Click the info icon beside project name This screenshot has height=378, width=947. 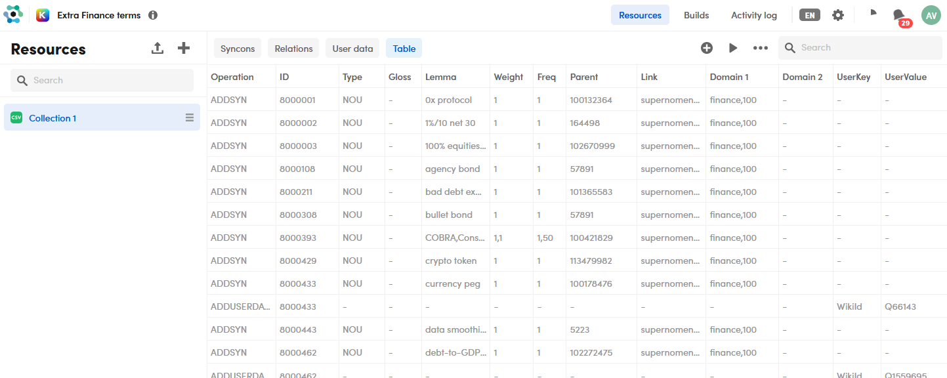pyautogui.click(x=153, y=15)
